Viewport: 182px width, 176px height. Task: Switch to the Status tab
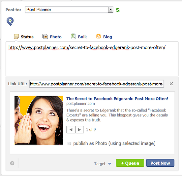(x=24, y=37)
